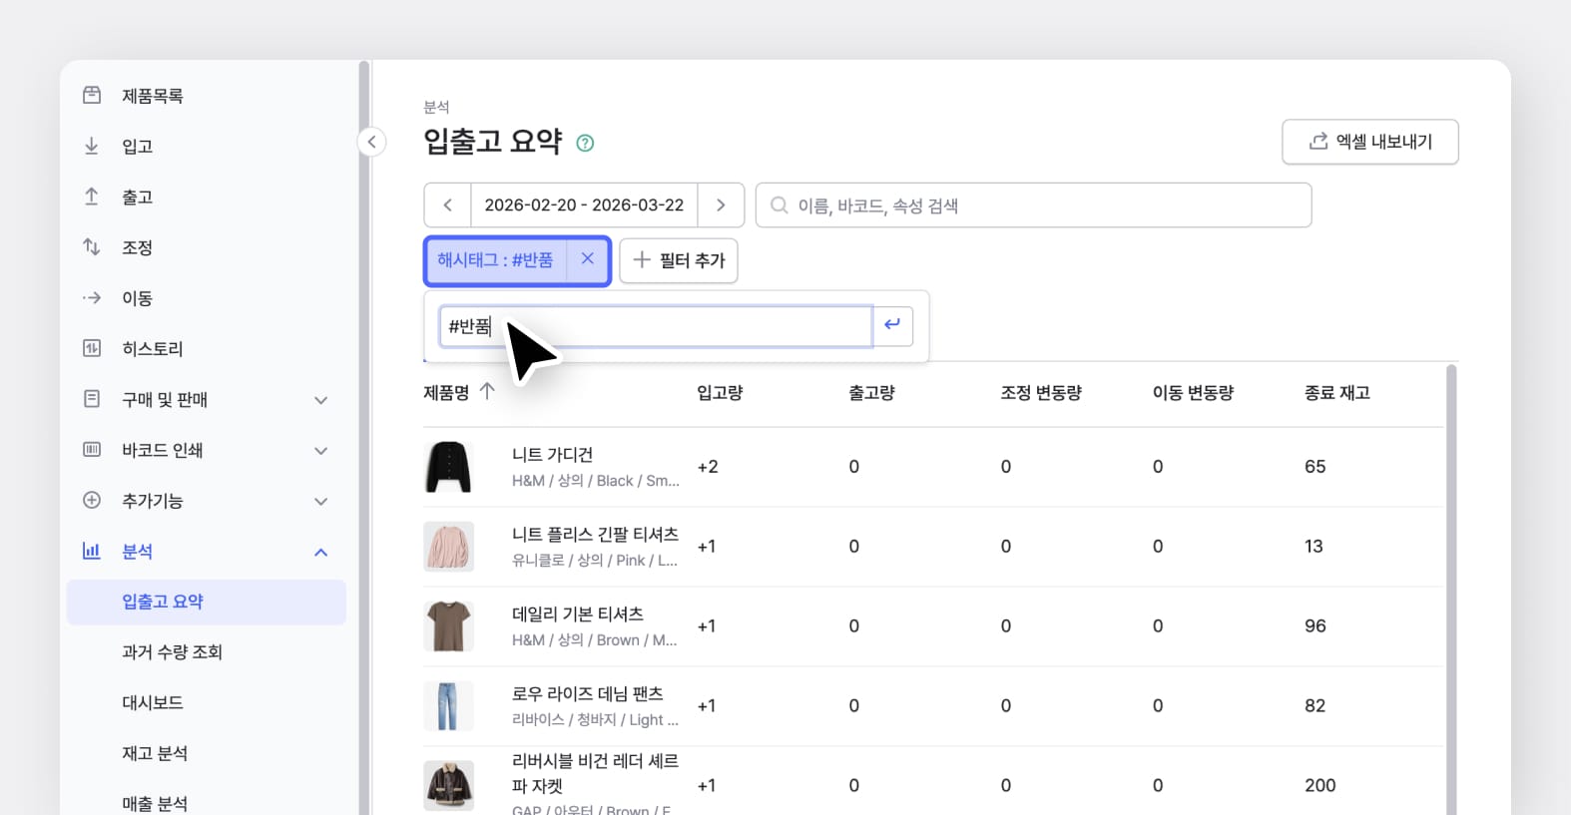Image resolution: width=1571 pixels, height=815 pixels.
Task: Select 입출고 요약 in the sidebar
Action: tap(206, 602)
